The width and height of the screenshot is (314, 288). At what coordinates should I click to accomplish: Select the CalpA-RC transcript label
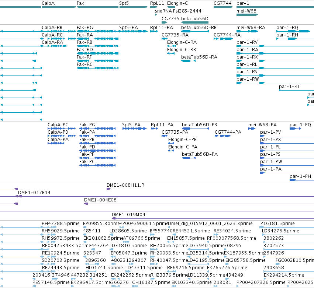[52, 35]
